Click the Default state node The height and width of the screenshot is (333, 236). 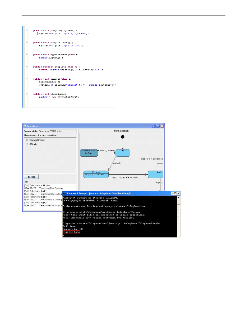tap(89, 153)
